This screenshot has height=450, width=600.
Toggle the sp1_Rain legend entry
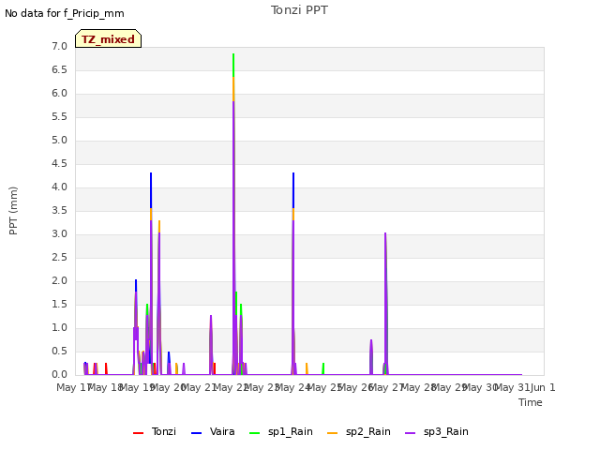281,431
